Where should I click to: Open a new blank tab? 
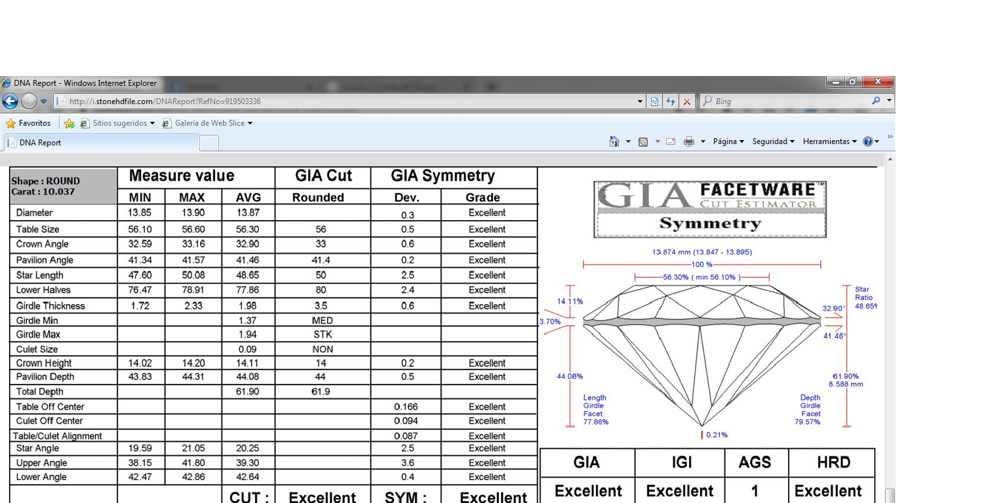[x=209, y=143]
